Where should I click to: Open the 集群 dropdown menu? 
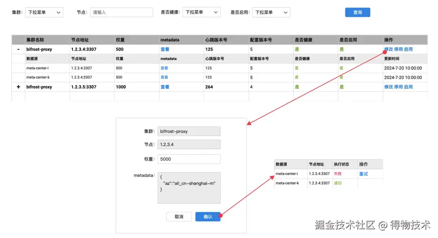click(x=44, y=12)
